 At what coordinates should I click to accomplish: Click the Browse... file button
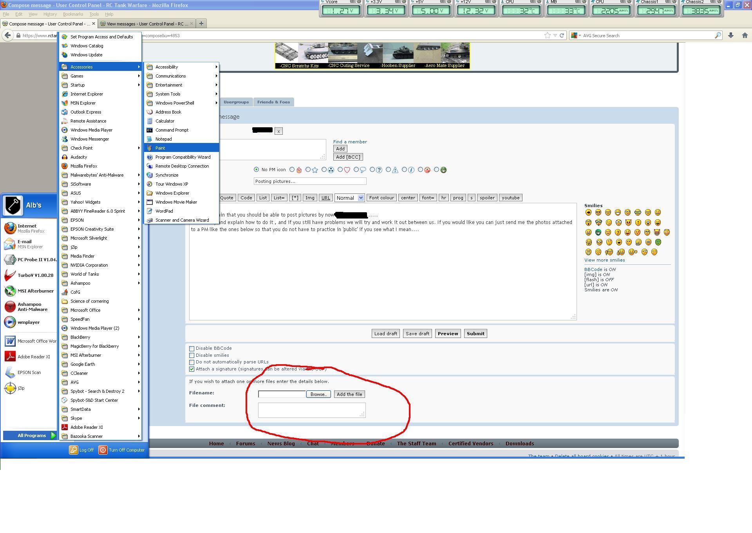click(x=318, y=394)
